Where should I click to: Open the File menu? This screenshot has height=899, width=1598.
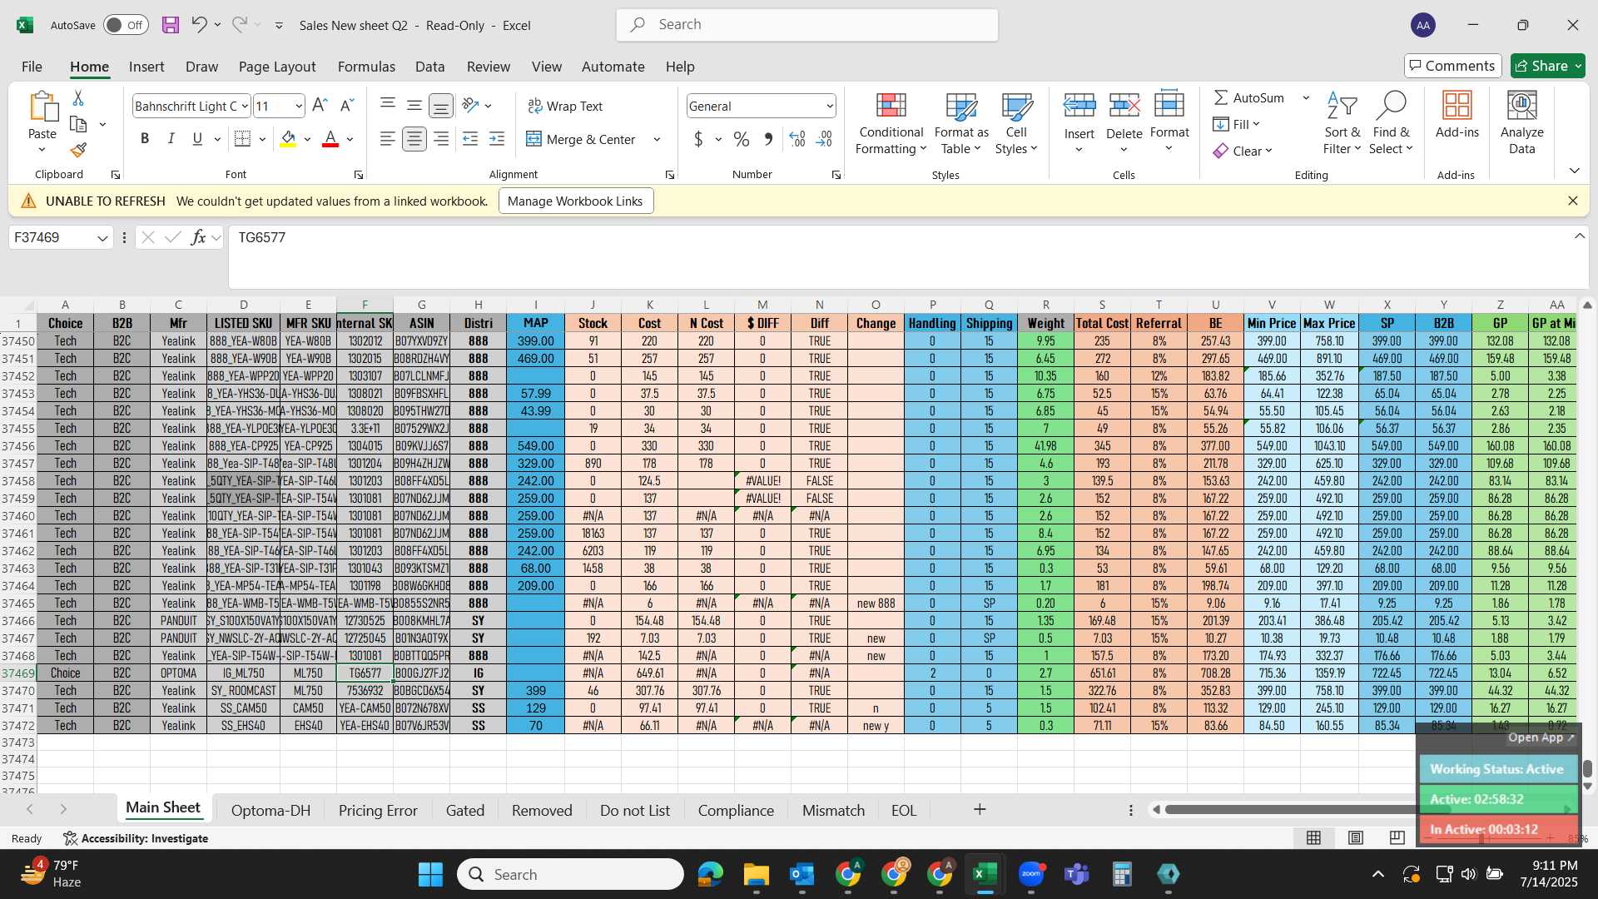click(32, 67)
